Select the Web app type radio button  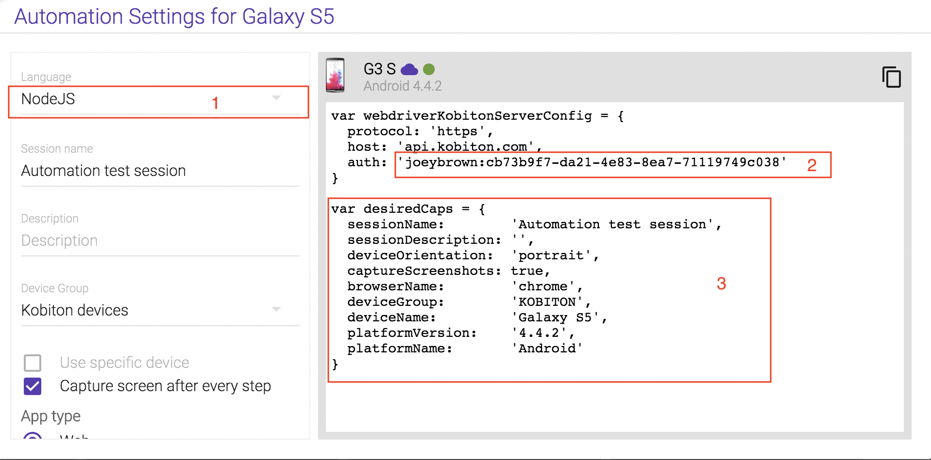click(33, 438)
